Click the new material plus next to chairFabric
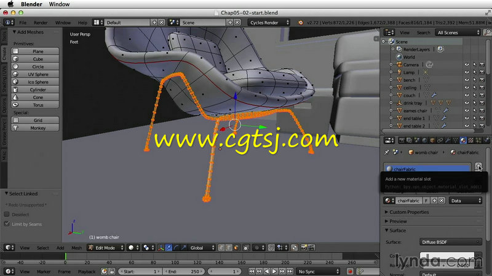Viewport: 492px width, 276px height. pyautogui.click(x=435, y=201)
